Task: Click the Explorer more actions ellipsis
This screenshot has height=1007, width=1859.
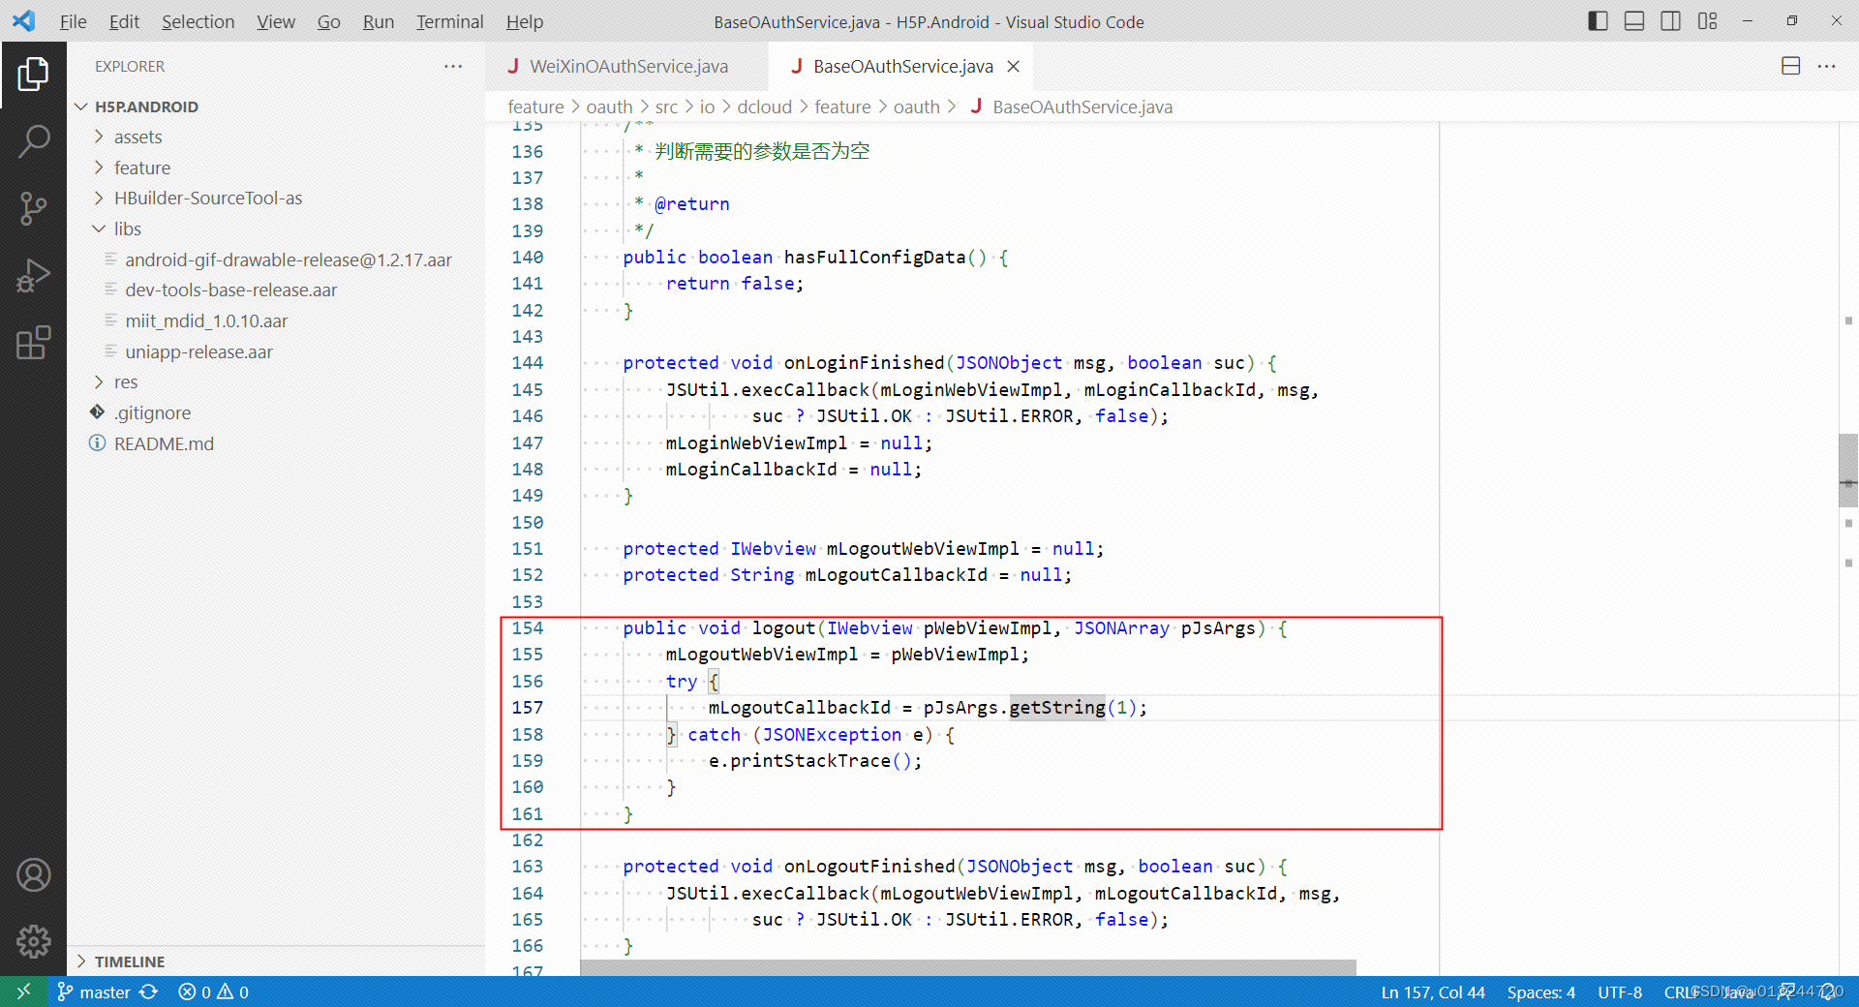Action: (453, 66)
